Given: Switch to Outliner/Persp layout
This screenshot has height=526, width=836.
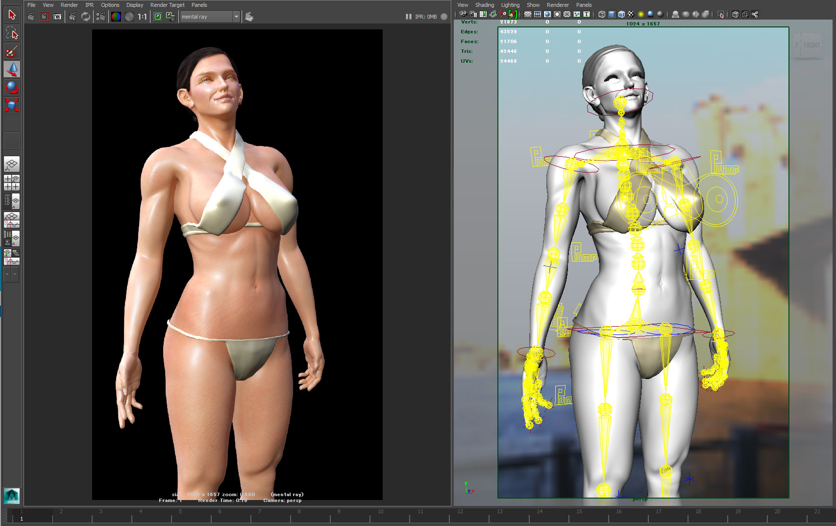Looking at the screenshot, I should [x=12, y=201].
